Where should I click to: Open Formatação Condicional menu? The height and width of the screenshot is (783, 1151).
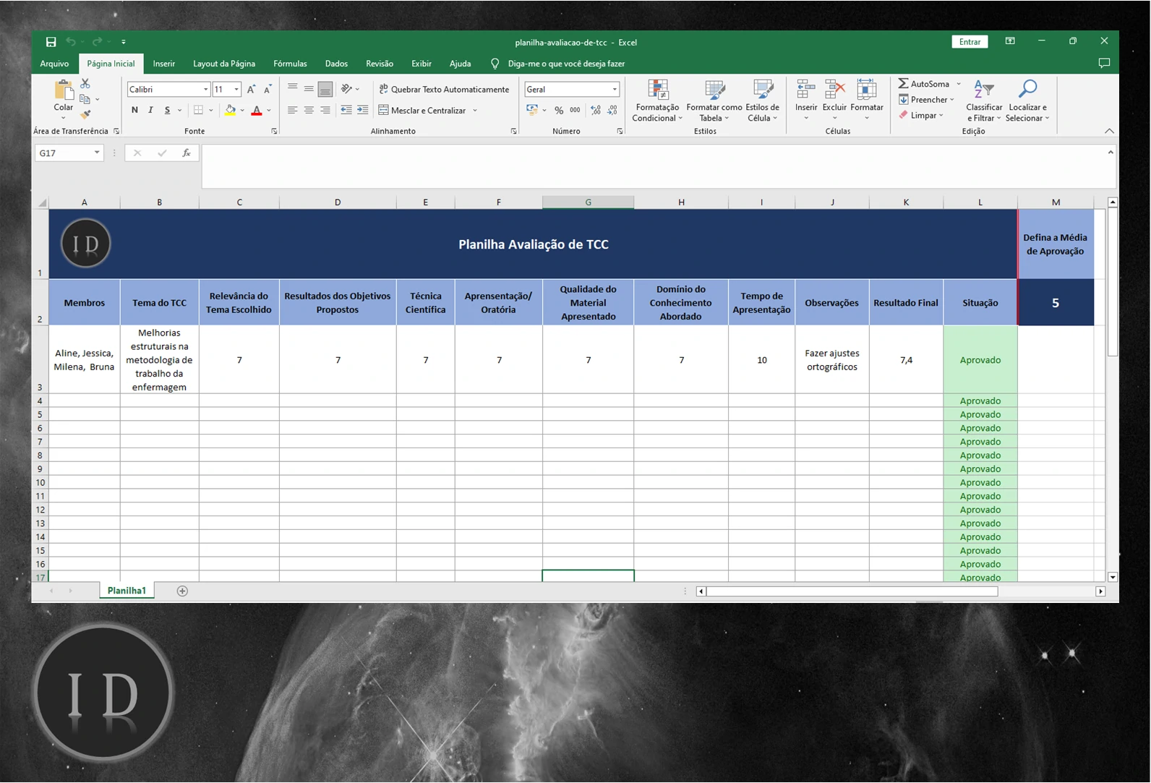point(656,100)
